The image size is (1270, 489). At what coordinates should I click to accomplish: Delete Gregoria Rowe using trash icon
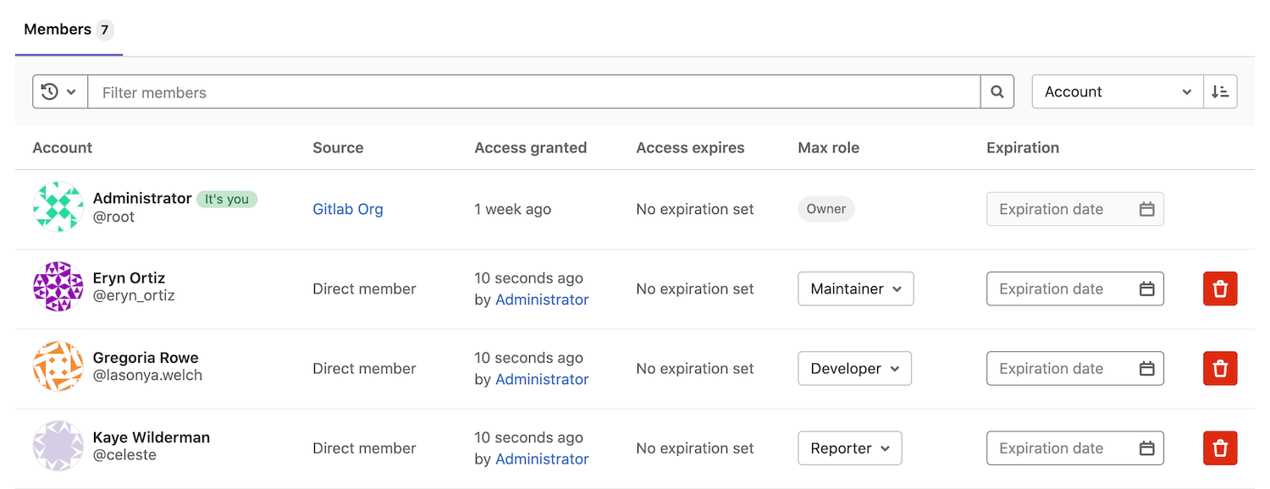(x=1220, y=369)
